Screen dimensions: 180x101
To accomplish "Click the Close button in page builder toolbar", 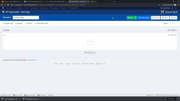I will tap(173, 18).
